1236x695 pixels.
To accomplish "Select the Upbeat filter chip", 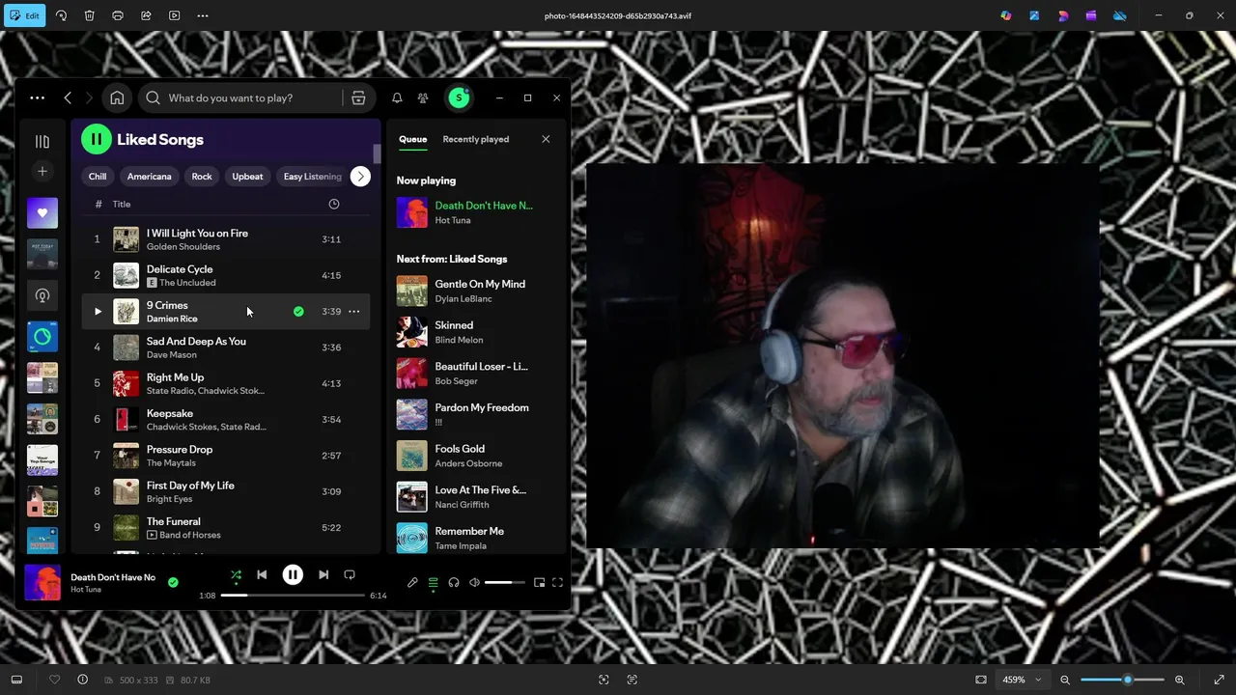I will 247,177.
